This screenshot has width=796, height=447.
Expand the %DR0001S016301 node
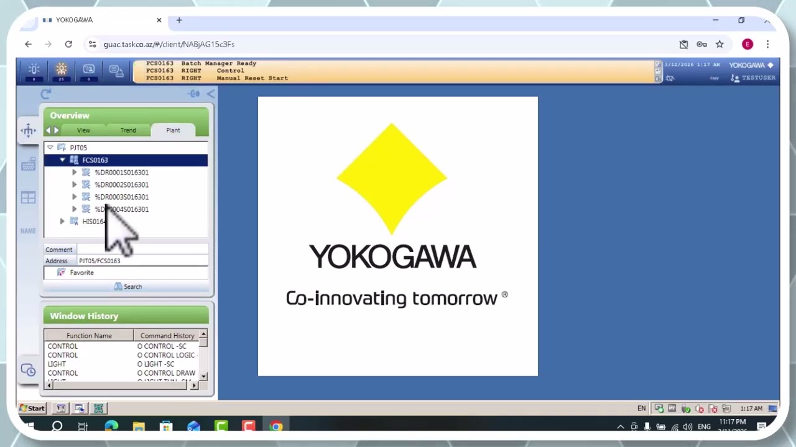tap(75, 173)
